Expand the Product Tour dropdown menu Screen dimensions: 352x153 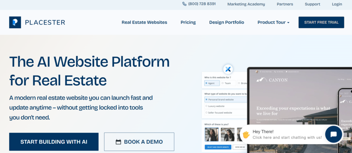click(x=273, y=22)
